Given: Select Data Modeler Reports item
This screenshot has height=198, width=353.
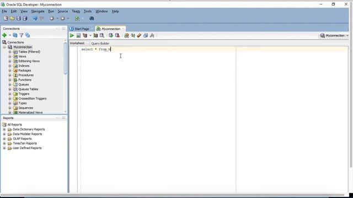Looking at the screenshot, I should pos(28,134).
